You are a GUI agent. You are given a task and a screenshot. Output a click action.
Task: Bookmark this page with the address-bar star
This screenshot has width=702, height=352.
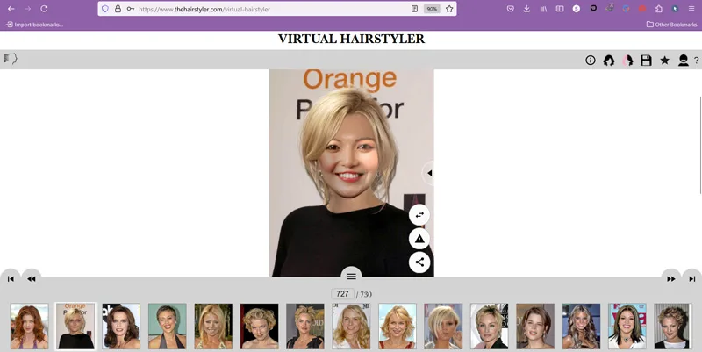449,9
